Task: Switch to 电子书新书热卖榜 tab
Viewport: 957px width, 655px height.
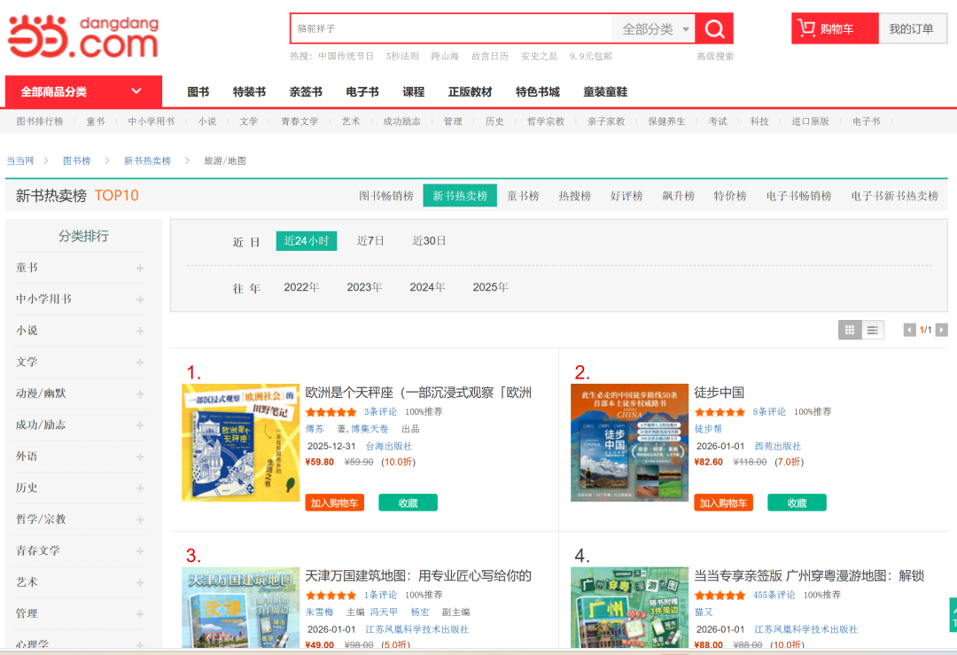Action: click(894, 196)
